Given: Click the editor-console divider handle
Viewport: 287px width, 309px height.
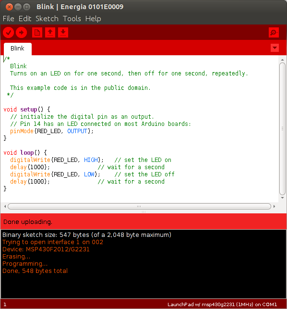Looking at the screenshot, I should pyautogui.click(x=143, y=212).
